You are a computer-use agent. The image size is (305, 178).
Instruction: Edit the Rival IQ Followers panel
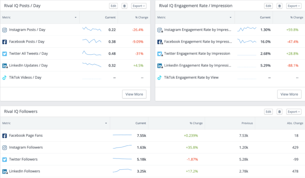pos(268,112)
